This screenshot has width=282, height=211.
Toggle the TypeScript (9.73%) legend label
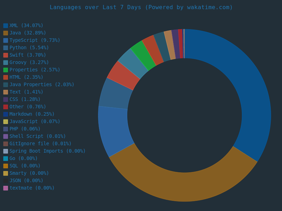coord(35,40)
